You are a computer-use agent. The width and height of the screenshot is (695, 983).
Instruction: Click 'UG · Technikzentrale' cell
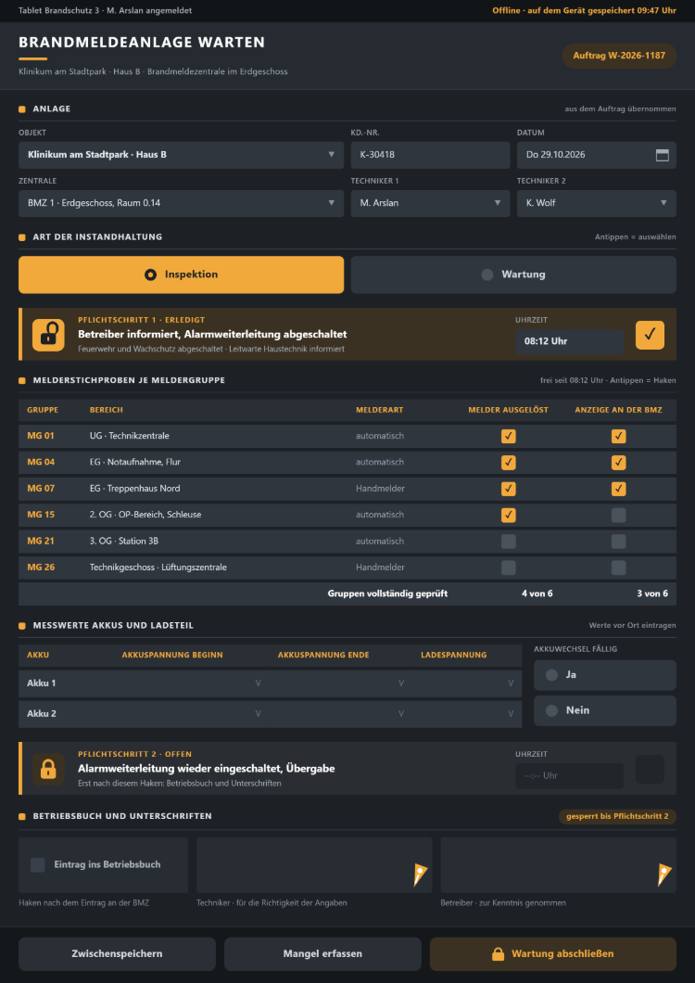coord(130,436)
